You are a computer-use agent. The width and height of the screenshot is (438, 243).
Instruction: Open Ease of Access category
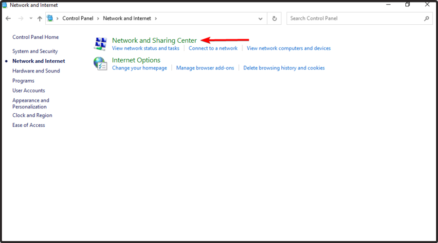(29, 125)
